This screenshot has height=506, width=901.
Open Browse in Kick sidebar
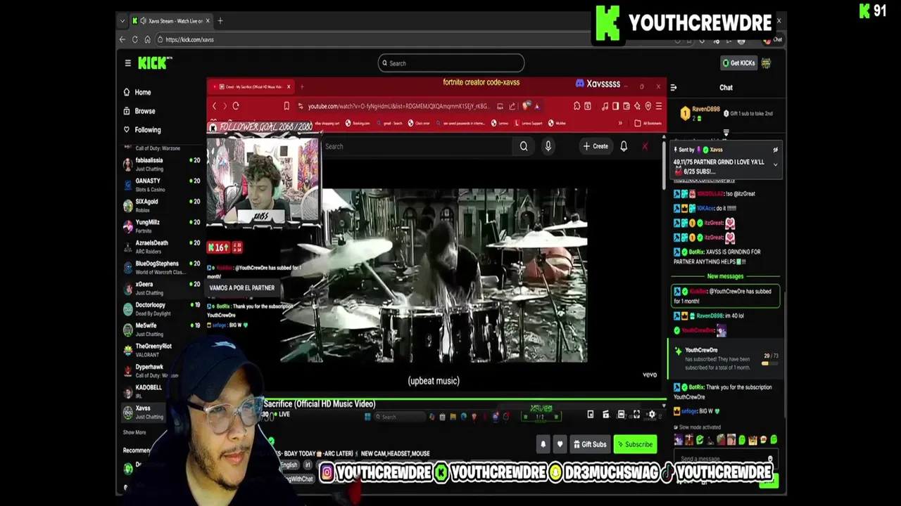tap(139, 111)
